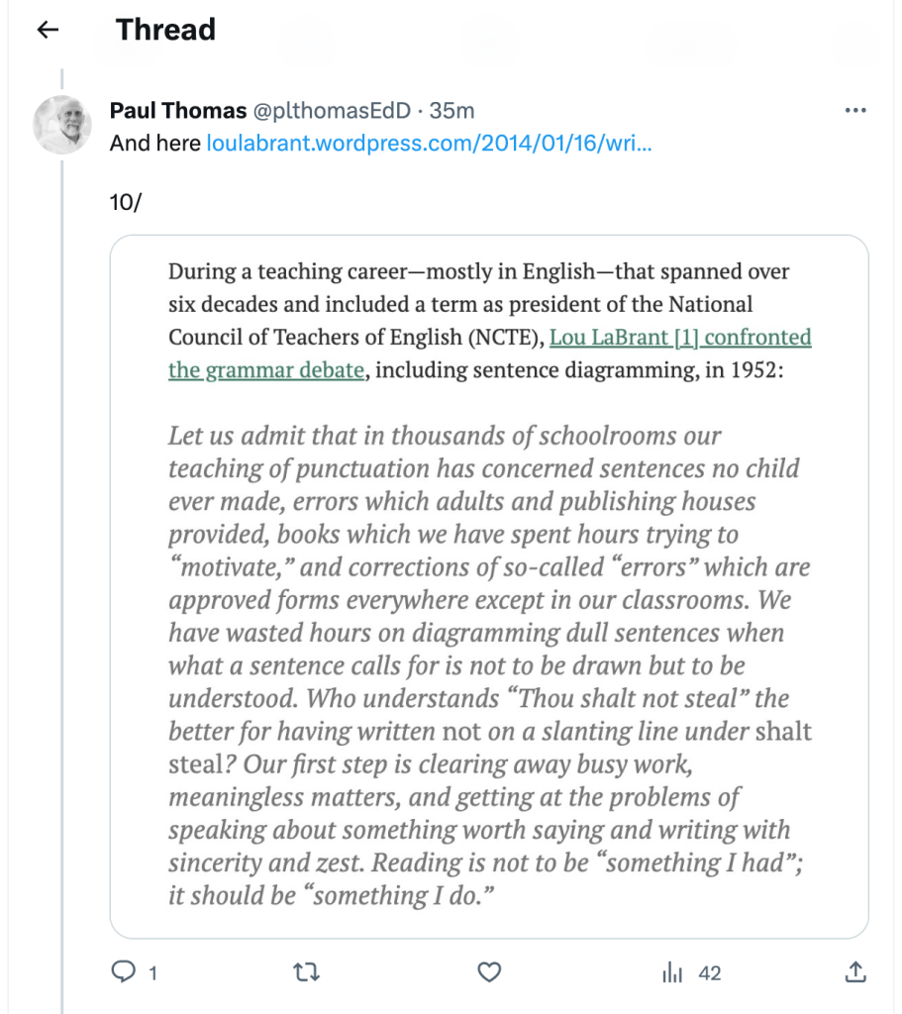Click the retweet icon

pos(307,973)
